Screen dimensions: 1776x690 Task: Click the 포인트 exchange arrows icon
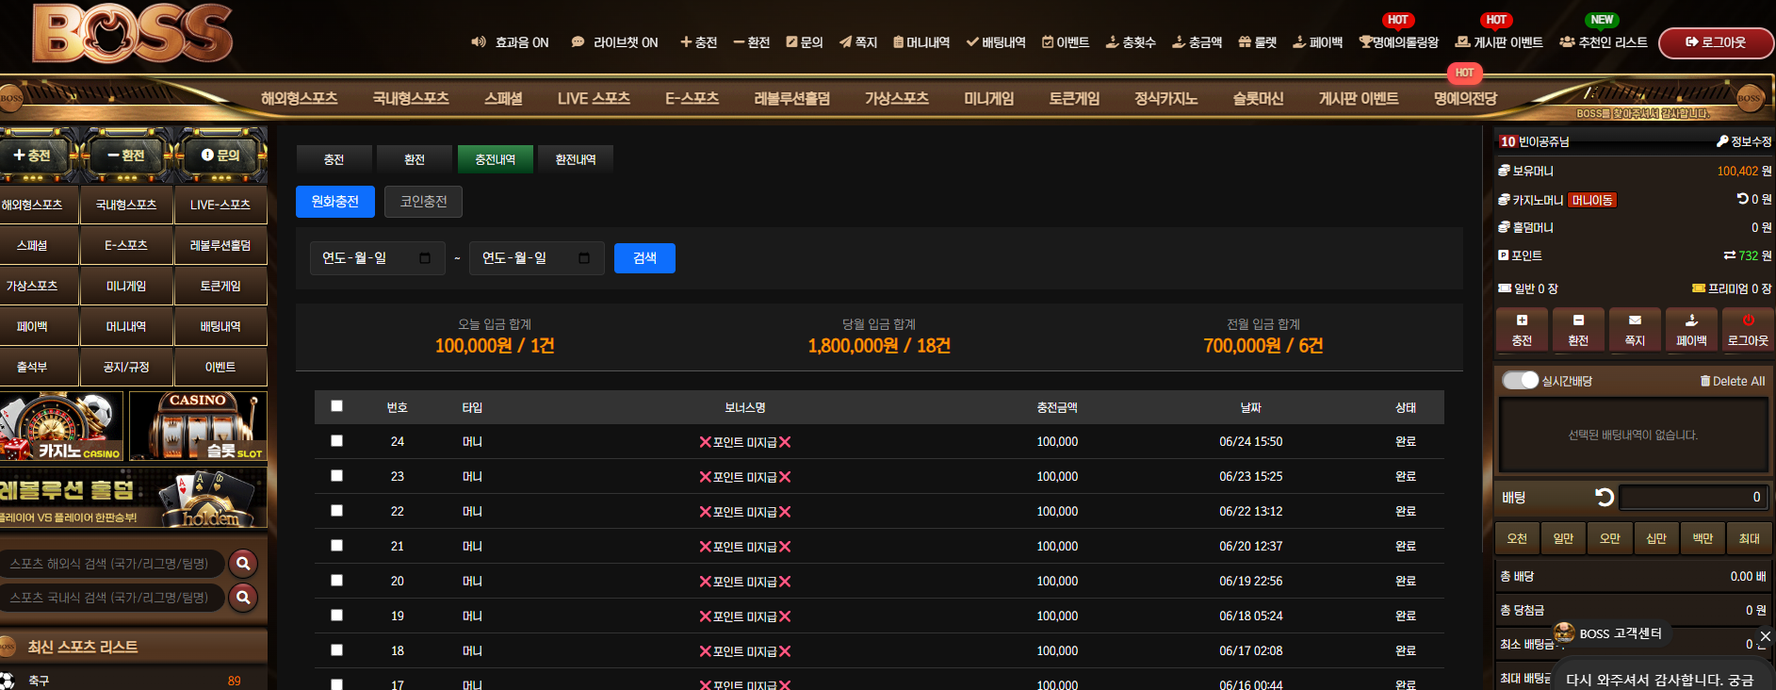tap(1729, 255)
